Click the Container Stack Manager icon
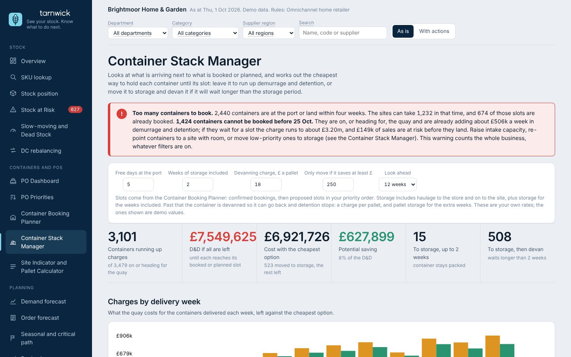 [x=13, y=242]
